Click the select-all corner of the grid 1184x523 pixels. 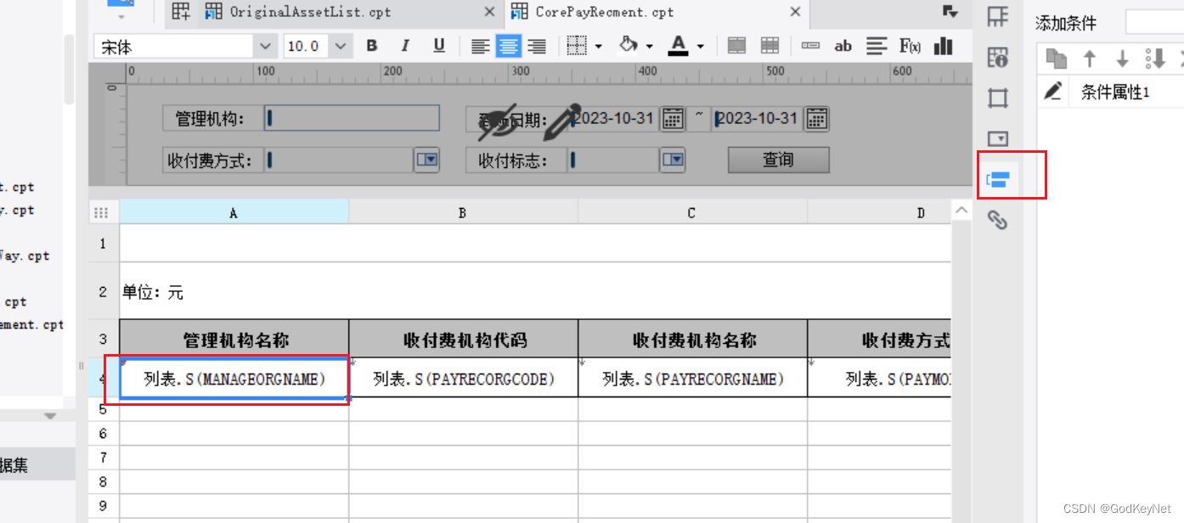click(x=103, y=212)
